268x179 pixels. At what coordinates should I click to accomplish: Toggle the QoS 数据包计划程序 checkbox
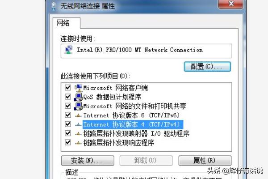tap(68, 97)
